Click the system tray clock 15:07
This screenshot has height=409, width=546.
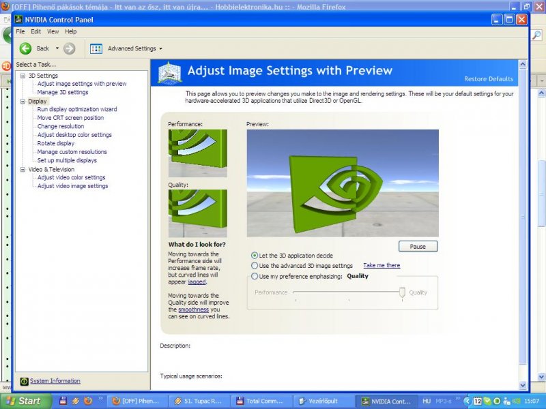(x=532, y=402)
